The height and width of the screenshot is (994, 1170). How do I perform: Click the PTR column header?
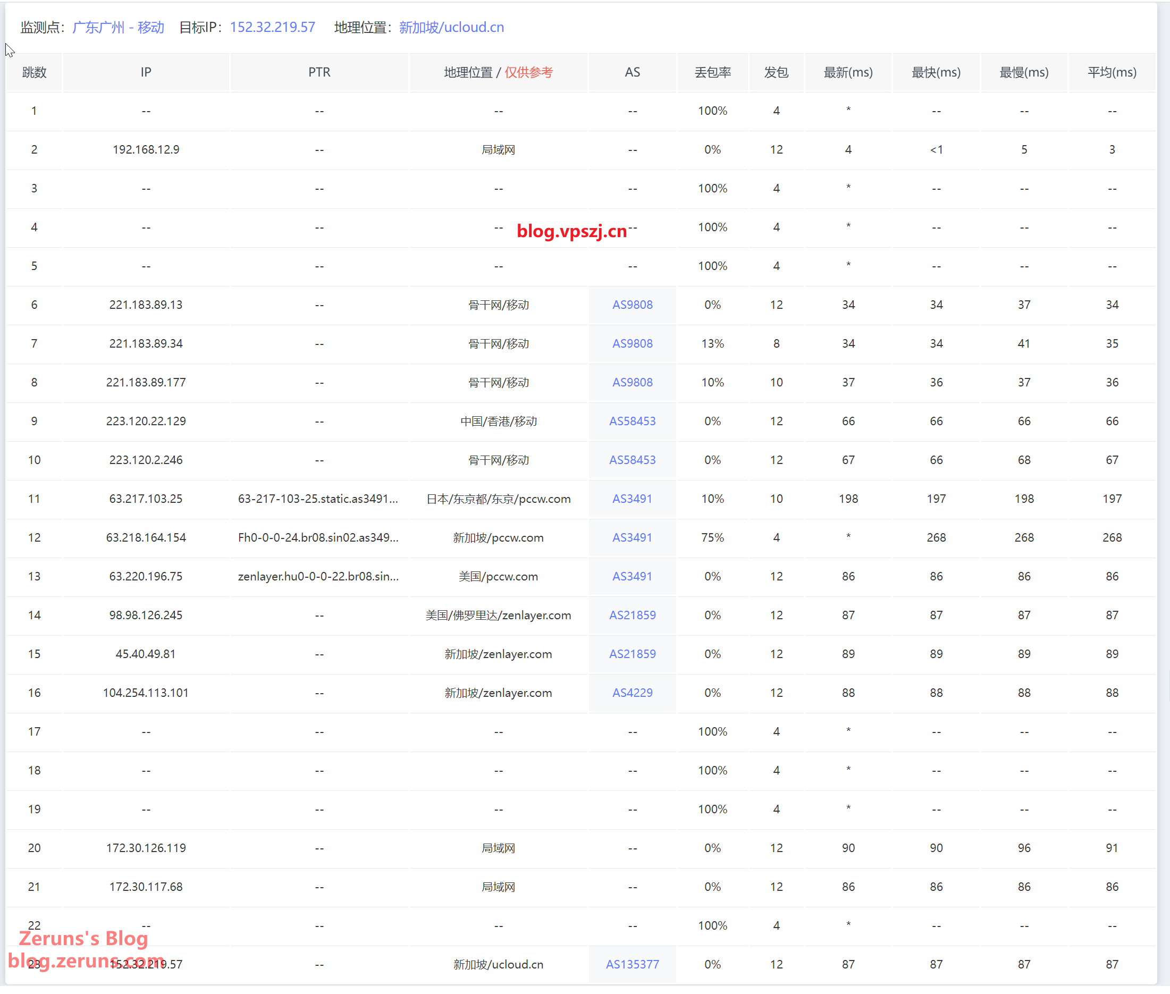[319, 72]
